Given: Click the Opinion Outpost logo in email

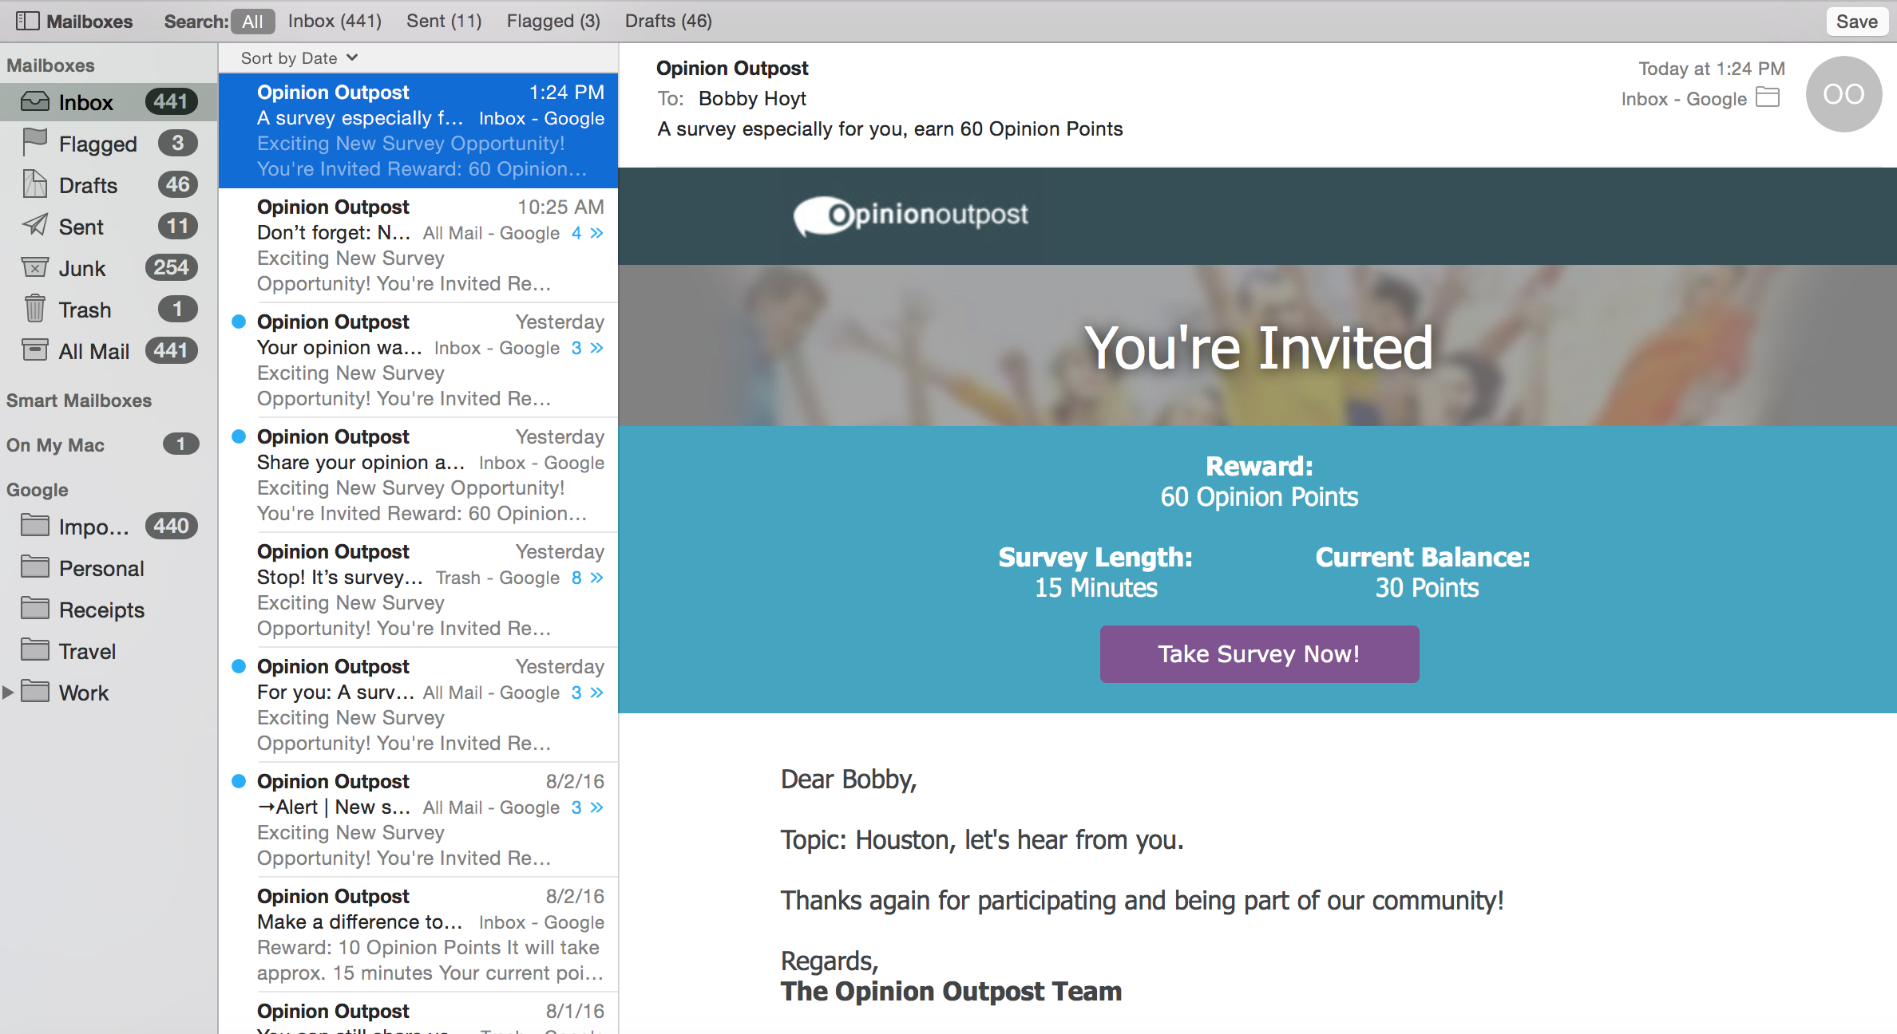Looking at the screenshot, I should coord(911,215).
